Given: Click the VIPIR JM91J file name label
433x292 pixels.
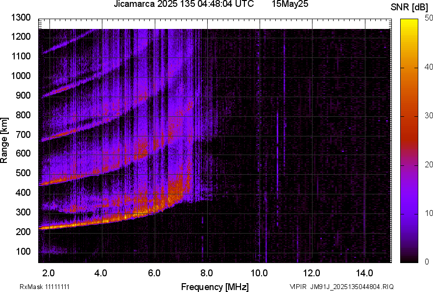Looking at the screenshot, I should tap(341, 287).
